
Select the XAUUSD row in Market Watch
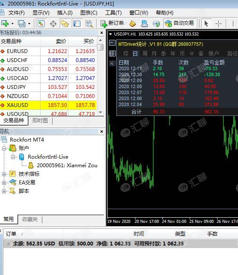click(x=48, y=105)
